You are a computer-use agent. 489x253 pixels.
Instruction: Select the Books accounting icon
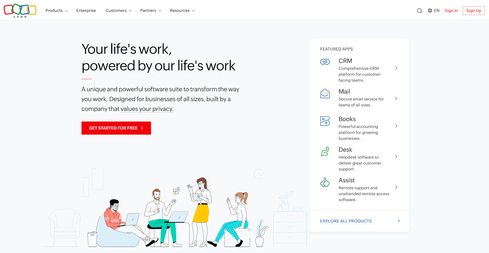pos(325,121)
